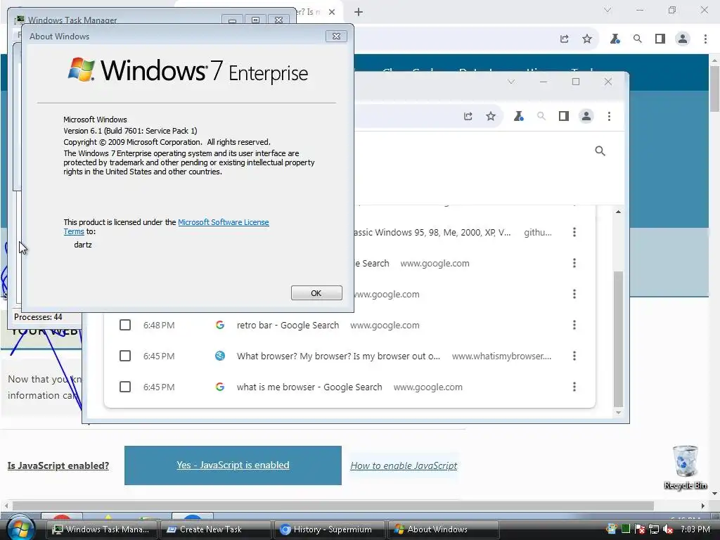
Task: Bookmark the page with the History window star
Action: click(x=491, y=116)
